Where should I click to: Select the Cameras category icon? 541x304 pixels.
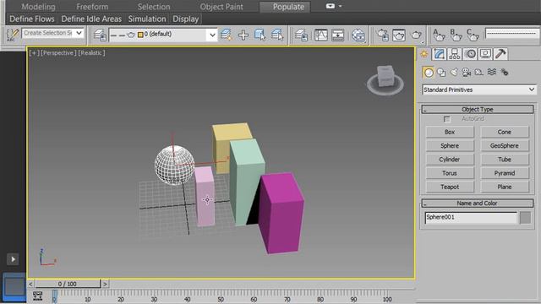pyautogui.click(x=466, y=72)
